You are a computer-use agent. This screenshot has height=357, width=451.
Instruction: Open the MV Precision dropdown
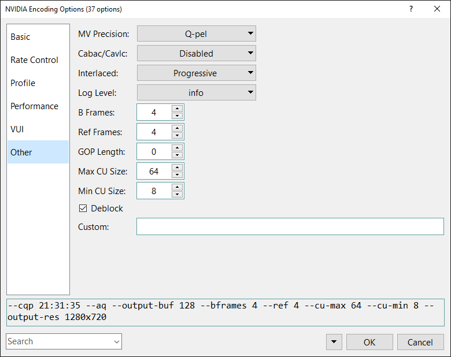point(197,34)
